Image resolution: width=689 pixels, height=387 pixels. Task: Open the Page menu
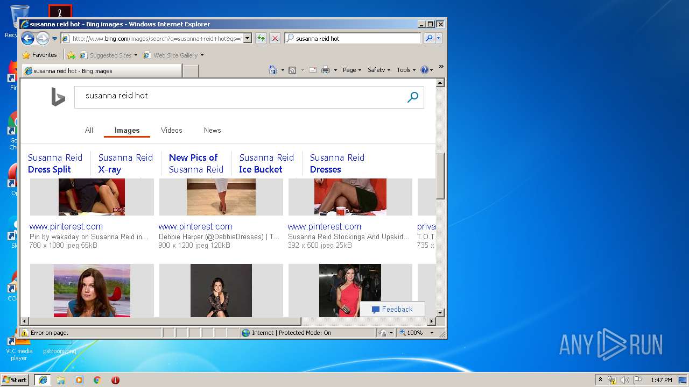coord(352,70)
